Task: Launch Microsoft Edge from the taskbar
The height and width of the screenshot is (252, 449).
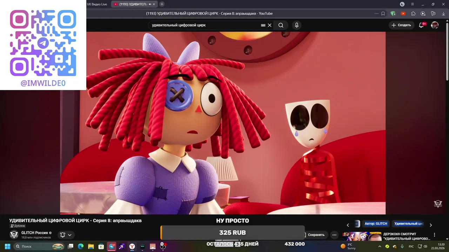Action: [80, 246]
